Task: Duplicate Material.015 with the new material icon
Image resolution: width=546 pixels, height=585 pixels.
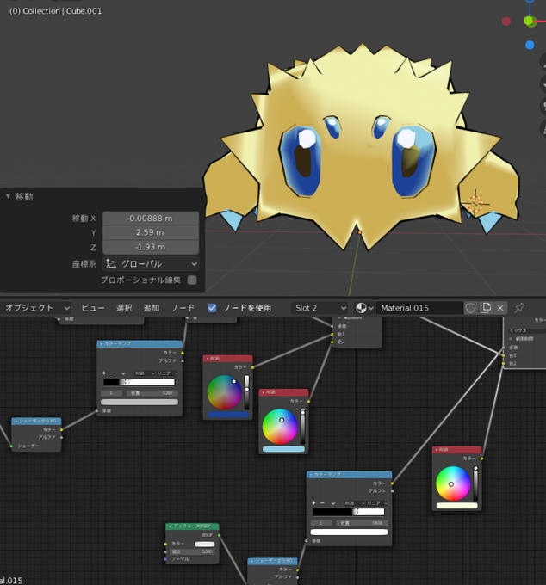Action: point(486,308)
